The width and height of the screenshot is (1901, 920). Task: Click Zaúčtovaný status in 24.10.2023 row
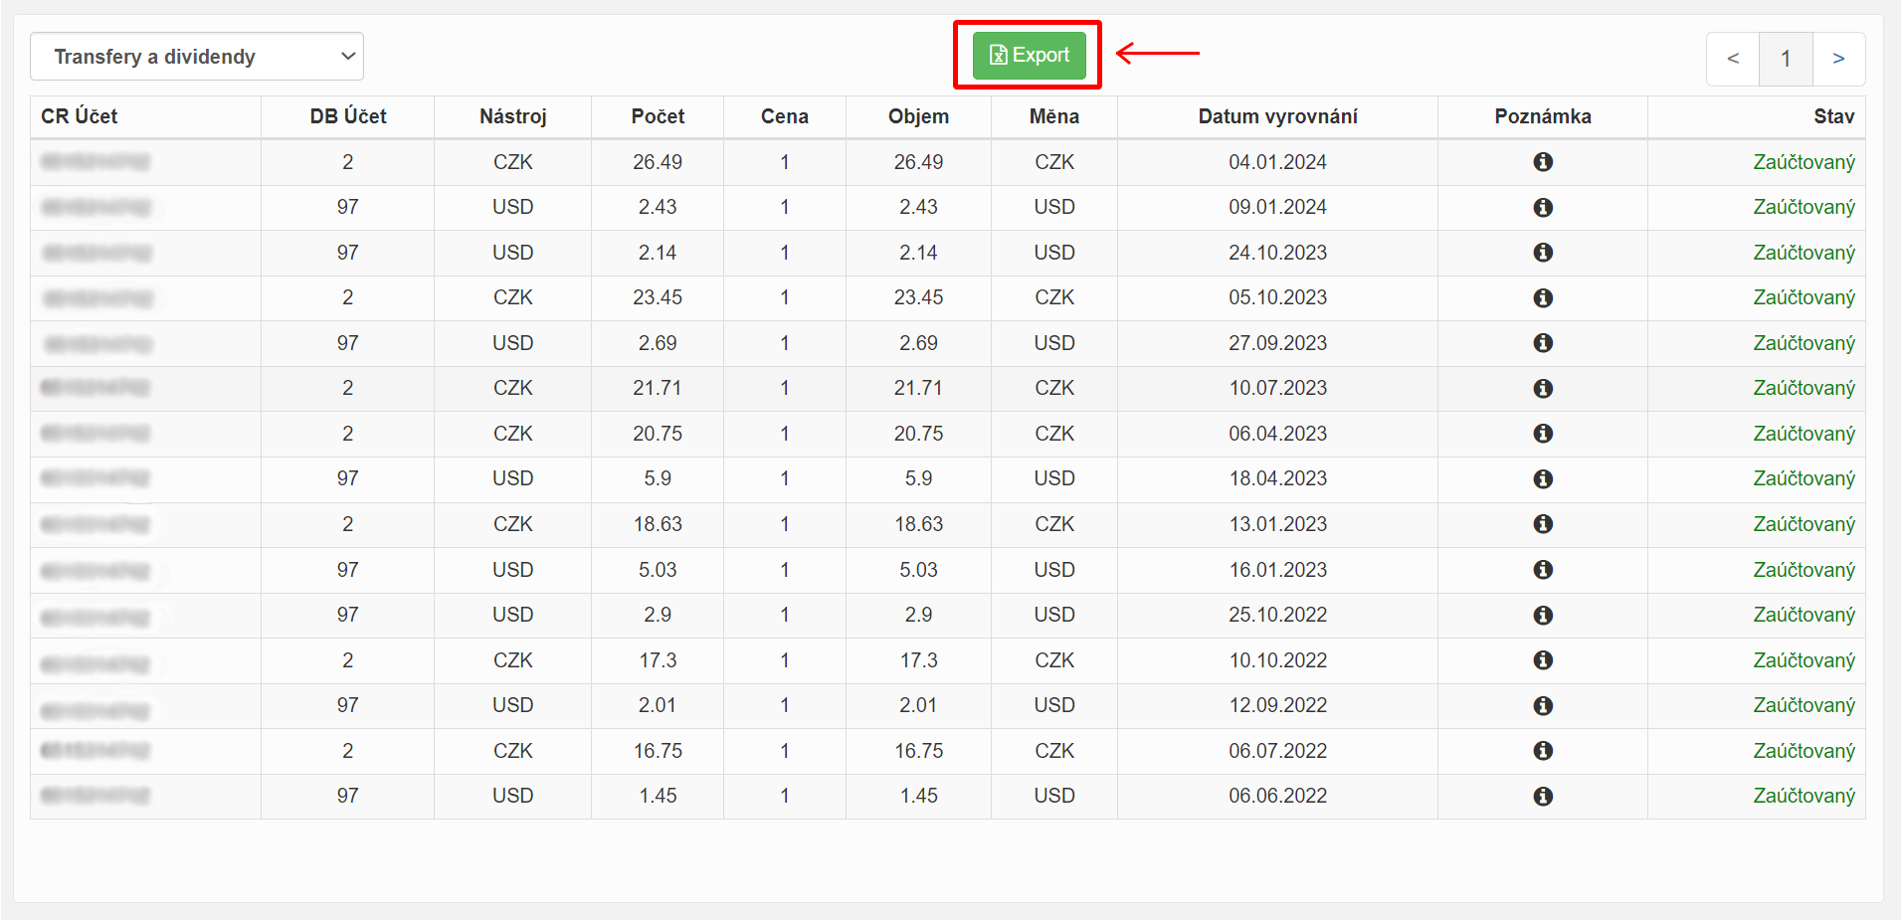click(x=1805, y=253)
